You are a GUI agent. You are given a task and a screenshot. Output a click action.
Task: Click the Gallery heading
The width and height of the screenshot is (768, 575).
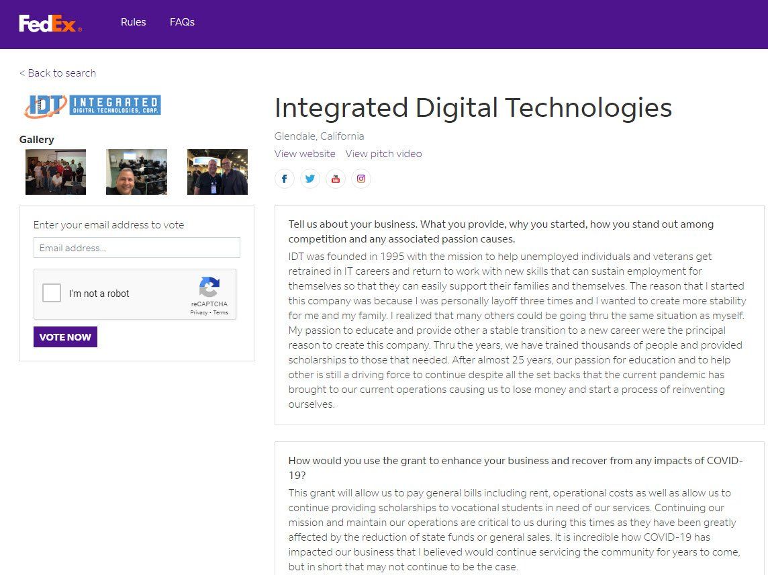coord(37,140)
